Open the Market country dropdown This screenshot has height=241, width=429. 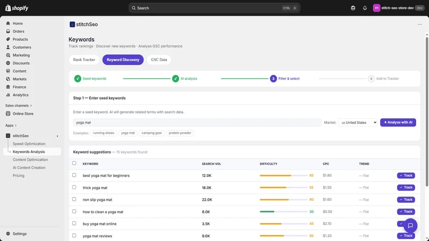point(358,123)
